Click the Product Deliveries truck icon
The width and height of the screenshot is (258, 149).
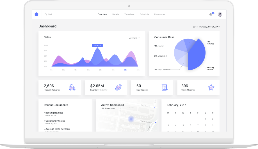[x=72, y=87]
